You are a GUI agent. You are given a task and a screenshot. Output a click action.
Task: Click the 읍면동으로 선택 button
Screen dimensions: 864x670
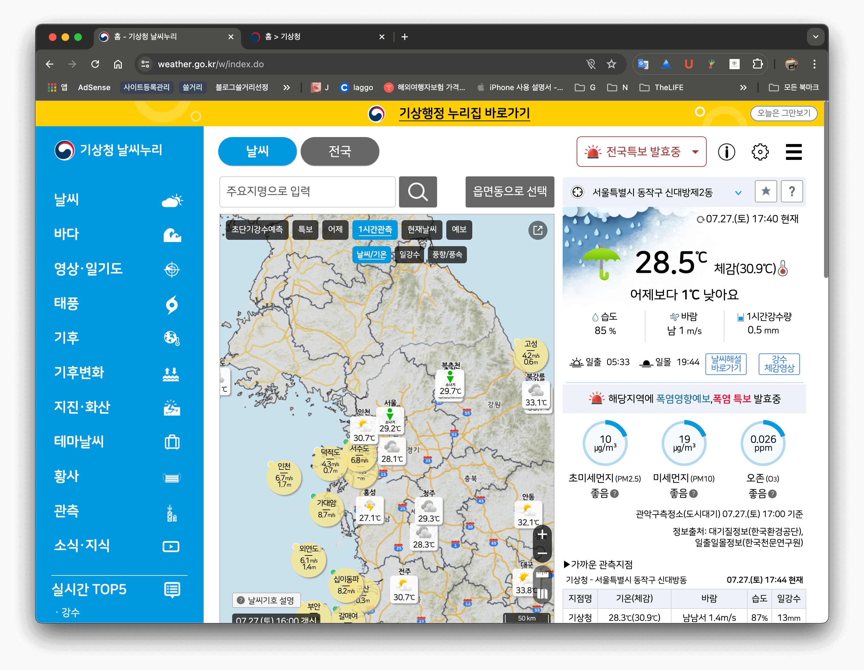pos(509,192)
